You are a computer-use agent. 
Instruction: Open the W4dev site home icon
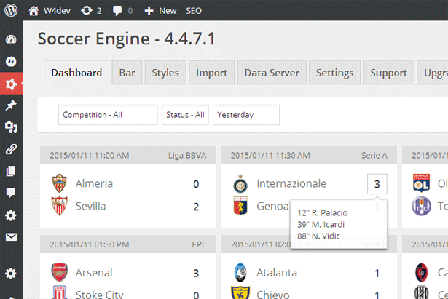[34, 11]
